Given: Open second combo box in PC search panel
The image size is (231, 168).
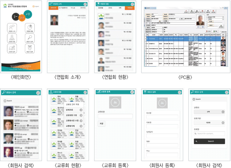Looking at the screenshot, I should coord(218,19).
